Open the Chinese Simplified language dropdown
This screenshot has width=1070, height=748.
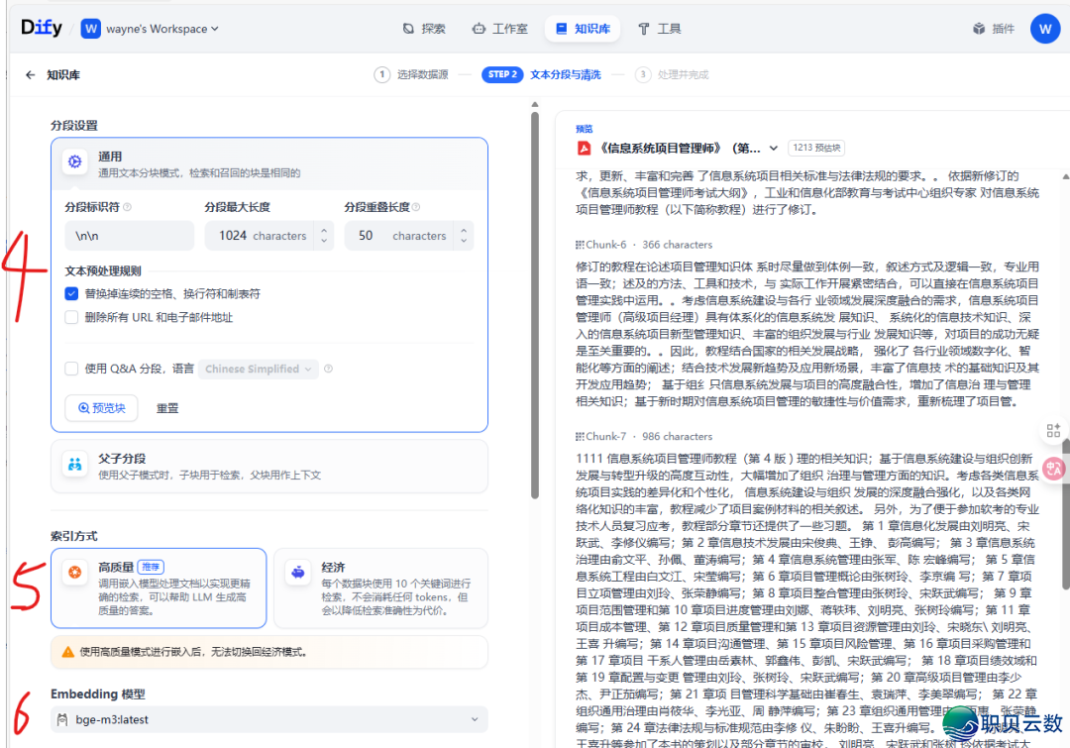pyautogui.click(x=258, y=369)
